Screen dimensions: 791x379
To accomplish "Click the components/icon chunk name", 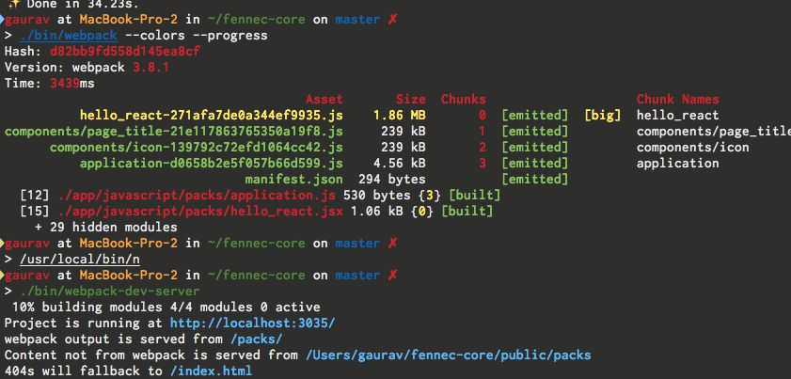I will [x=692, y=148].
